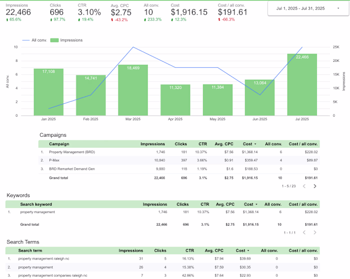
Task: Click the Avg. CPC scorecard value $2.75
Action: 121,12
